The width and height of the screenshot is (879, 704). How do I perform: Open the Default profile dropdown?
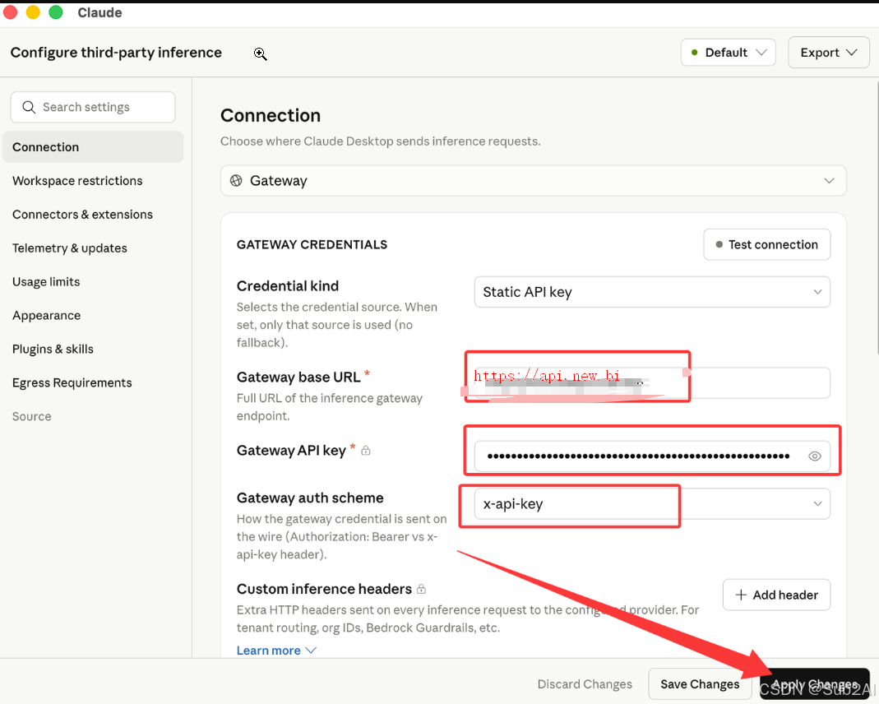click(729, 53)
